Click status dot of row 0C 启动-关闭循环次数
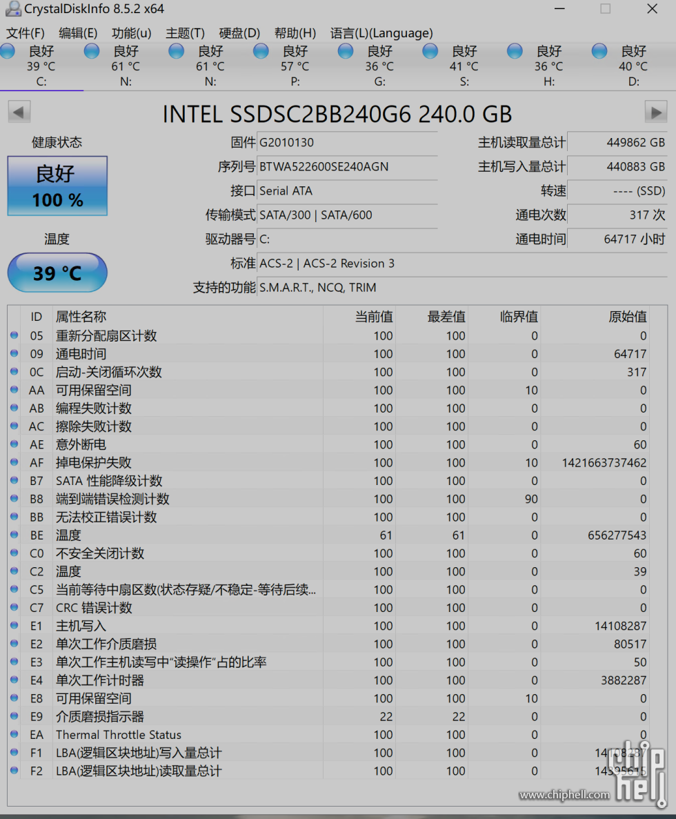Screen dimensions: 676x819 click(x=14, y=371)
